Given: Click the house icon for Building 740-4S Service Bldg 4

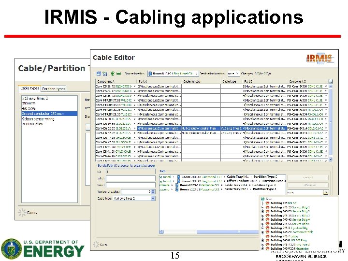Looking at the screenshot, I should (x=267, y=219).
